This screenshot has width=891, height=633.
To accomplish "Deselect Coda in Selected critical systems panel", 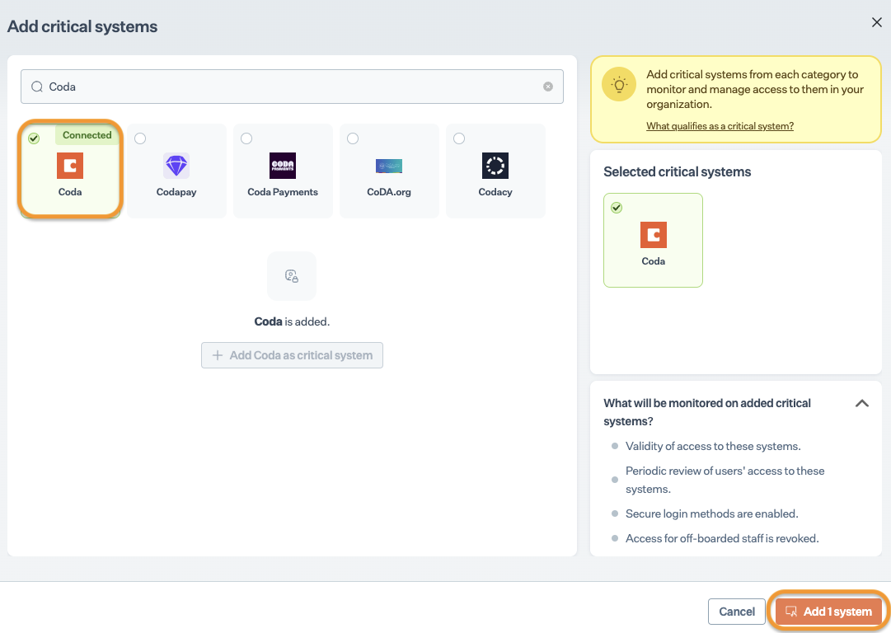I will click(617, 208).
